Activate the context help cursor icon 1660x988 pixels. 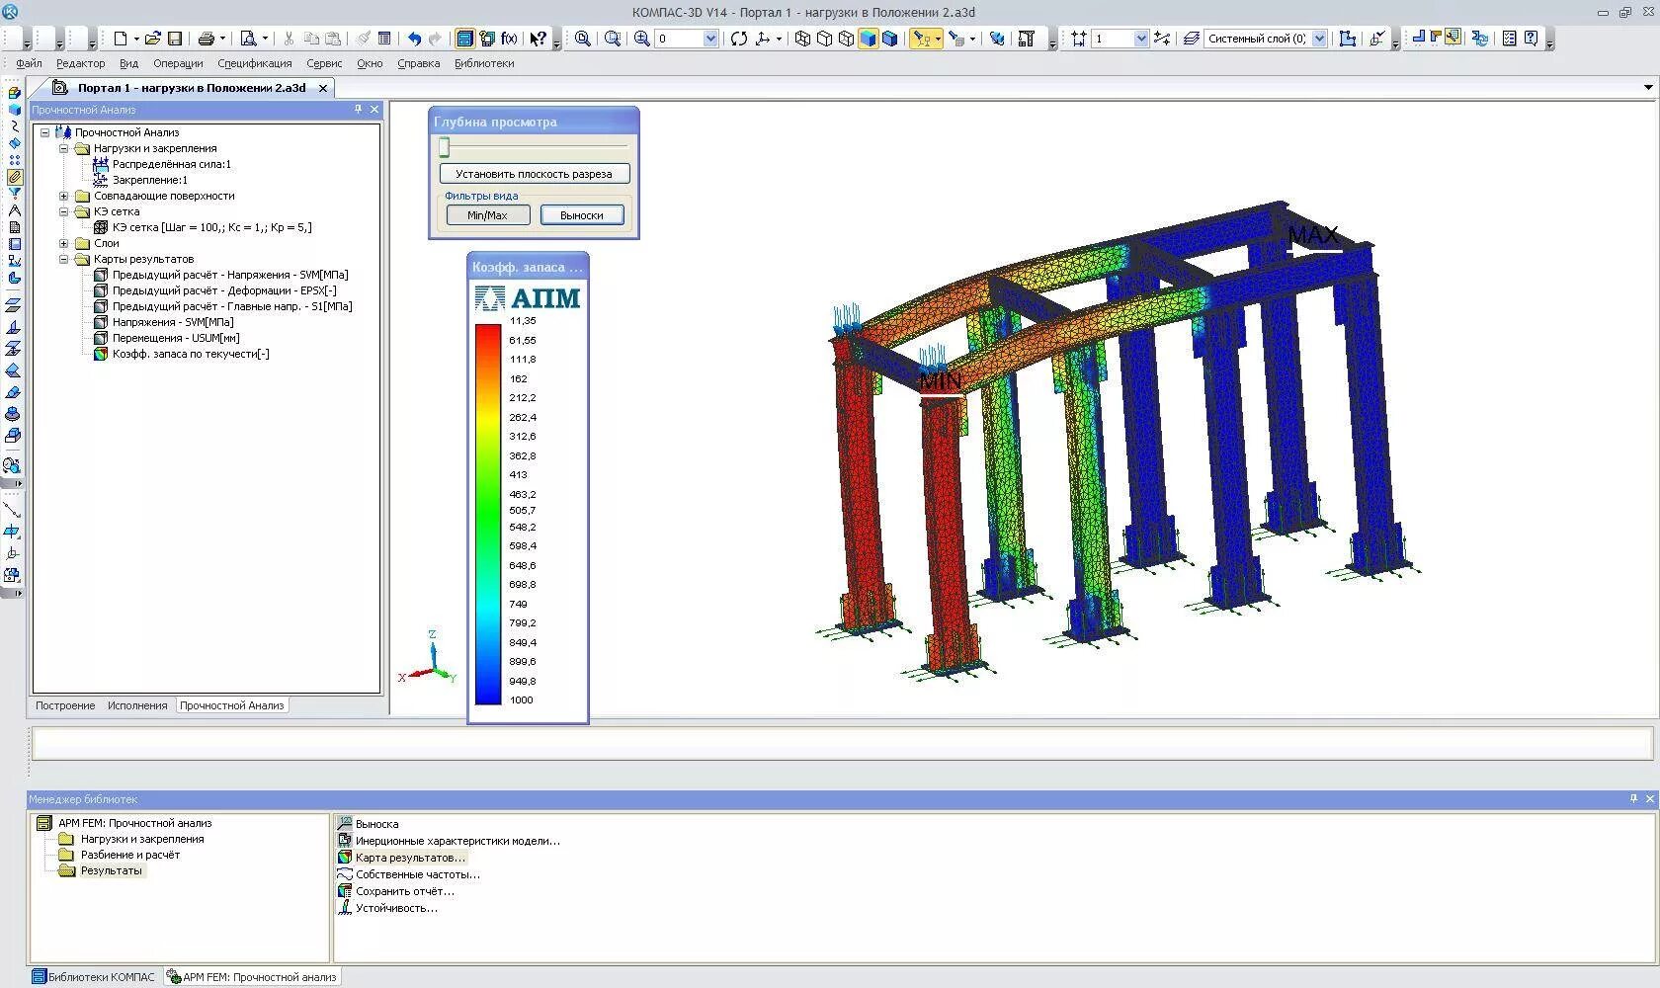(x=538, y=39)
